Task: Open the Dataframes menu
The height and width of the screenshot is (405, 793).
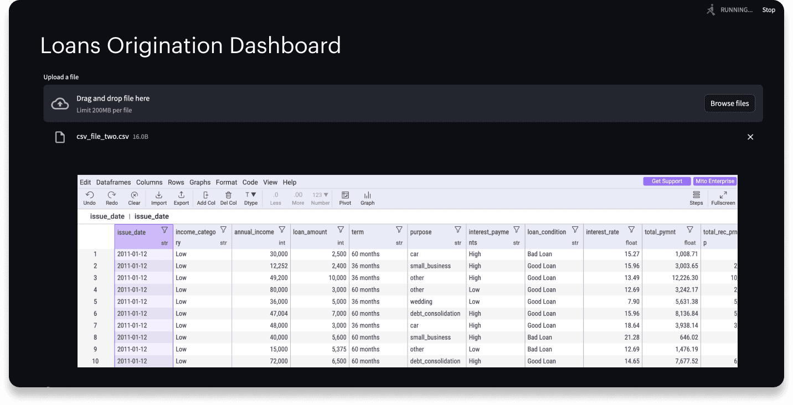Action: (x=114, y=182)
